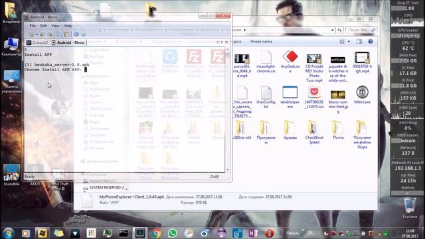Open the File menu in Android - Menu window

(33, 26)
